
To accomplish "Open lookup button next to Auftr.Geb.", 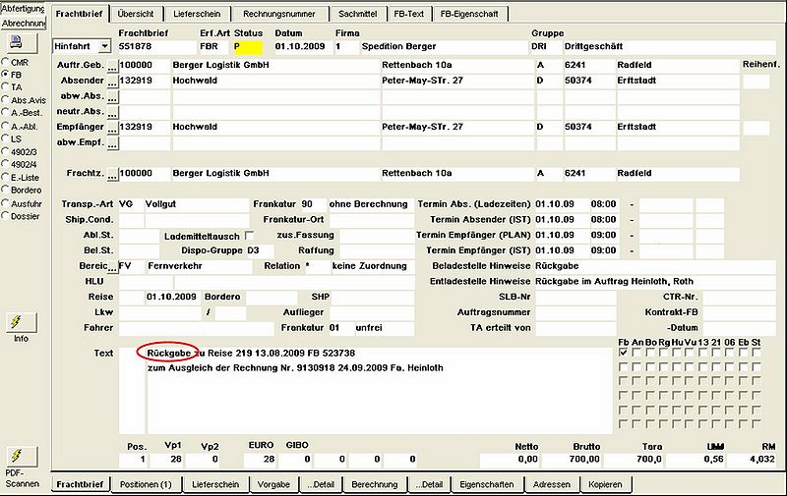I will point(112,66).
